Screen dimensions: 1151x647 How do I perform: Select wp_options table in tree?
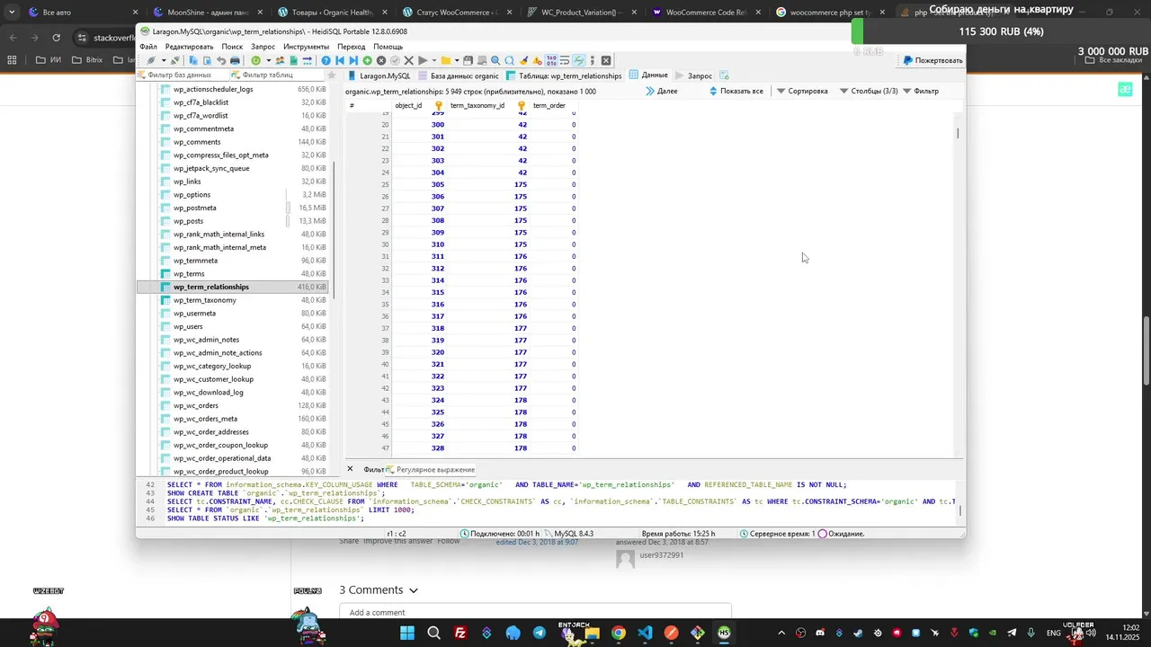[192, 194]
